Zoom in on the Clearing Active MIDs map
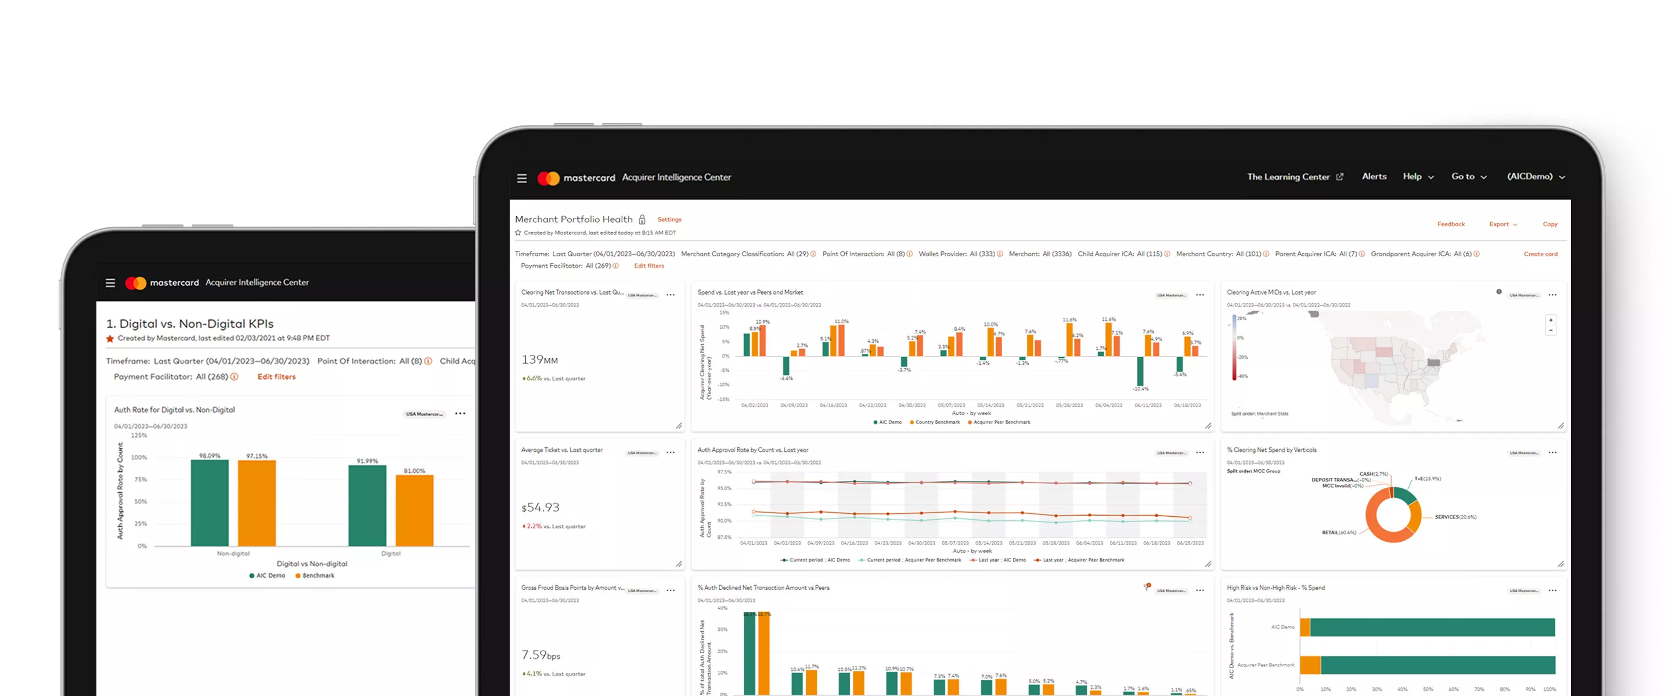This screenshot has width=1672, height=696. 1551,320
